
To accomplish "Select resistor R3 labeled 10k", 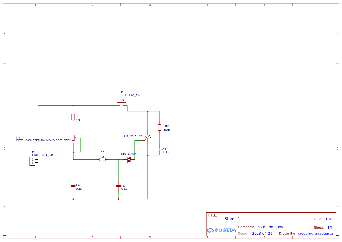I will [102, 159].
